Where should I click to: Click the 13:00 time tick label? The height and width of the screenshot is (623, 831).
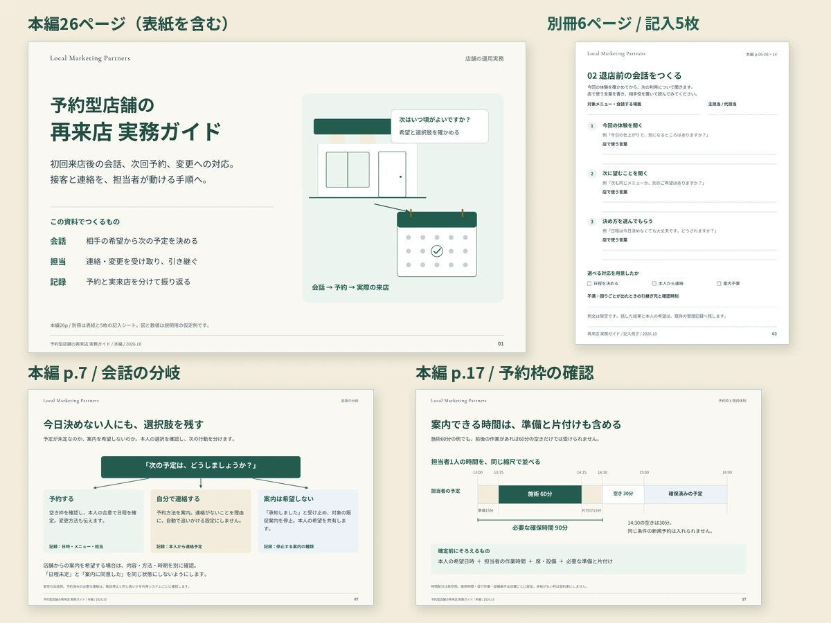point(478,473)
